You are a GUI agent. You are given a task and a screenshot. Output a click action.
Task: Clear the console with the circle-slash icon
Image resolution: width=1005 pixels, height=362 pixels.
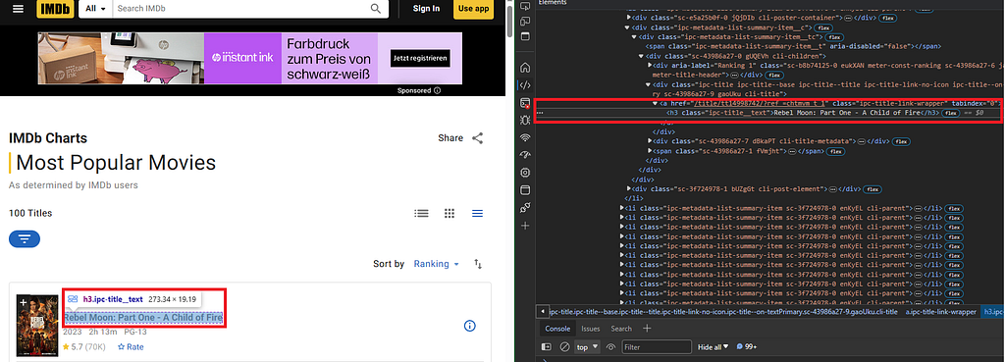(564, 346)
